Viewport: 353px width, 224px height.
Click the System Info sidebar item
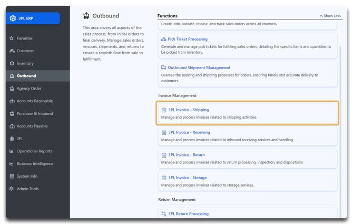[x=27, y=176]
